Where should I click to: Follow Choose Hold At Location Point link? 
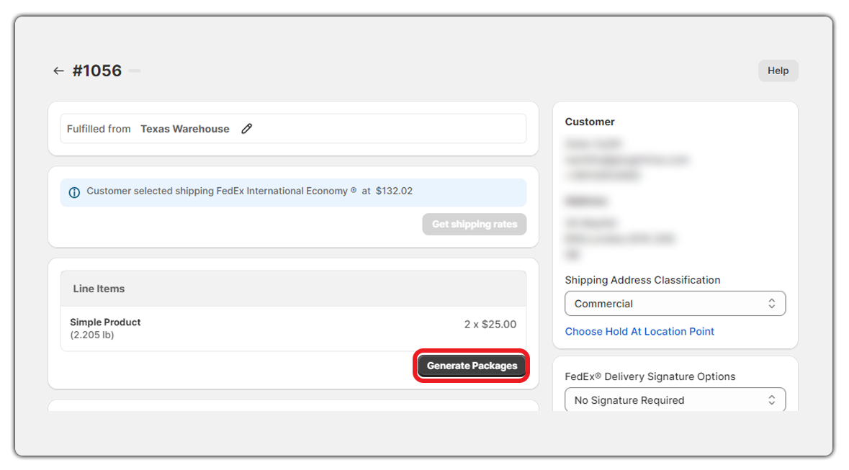639,331
